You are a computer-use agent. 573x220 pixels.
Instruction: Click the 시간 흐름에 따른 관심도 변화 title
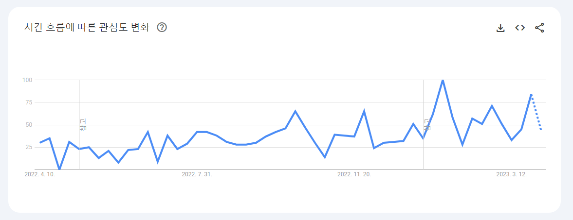87,27
